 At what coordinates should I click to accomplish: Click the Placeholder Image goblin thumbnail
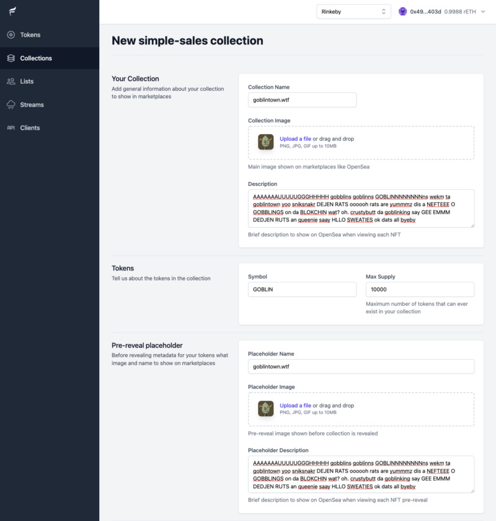tap(266, 409)
